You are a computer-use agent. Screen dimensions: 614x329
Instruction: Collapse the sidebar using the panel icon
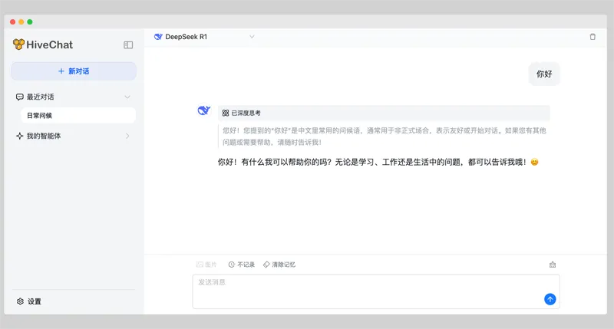click(128, 45)
